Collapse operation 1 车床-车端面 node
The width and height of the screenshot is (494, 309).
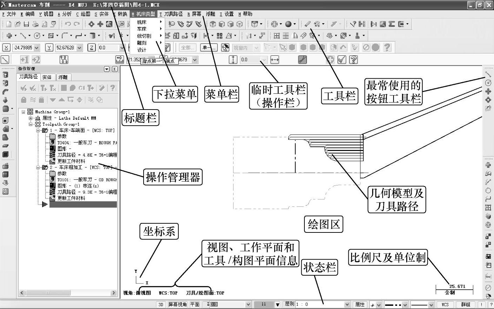click(x=38, y=131)
